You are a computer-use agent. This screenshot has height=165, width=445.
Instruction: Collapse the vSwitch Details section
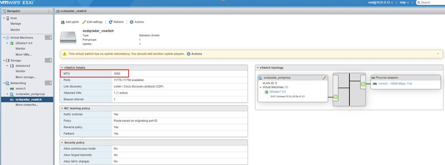[62, 68]
